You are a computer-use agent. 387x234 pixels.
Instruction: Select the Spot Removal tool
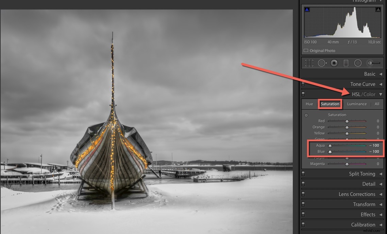click(x=322, y=63)
